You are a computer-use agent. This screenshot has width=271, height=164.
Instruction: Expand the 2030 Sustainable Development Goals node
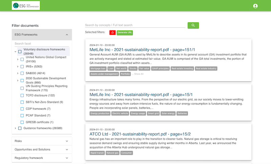18,80
